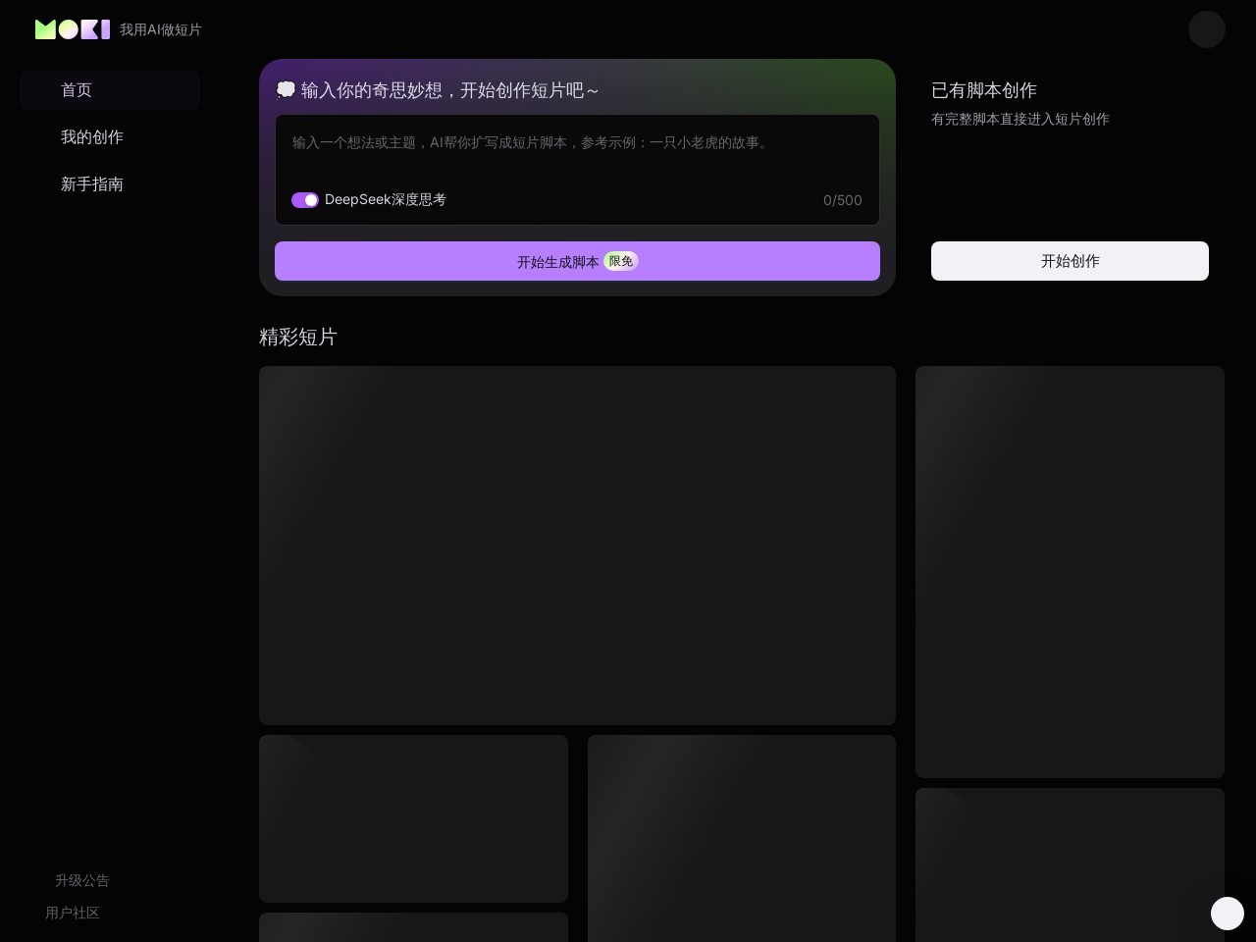Click the 0/500 character counter
1256x942 pixels.
coord(843,200)
